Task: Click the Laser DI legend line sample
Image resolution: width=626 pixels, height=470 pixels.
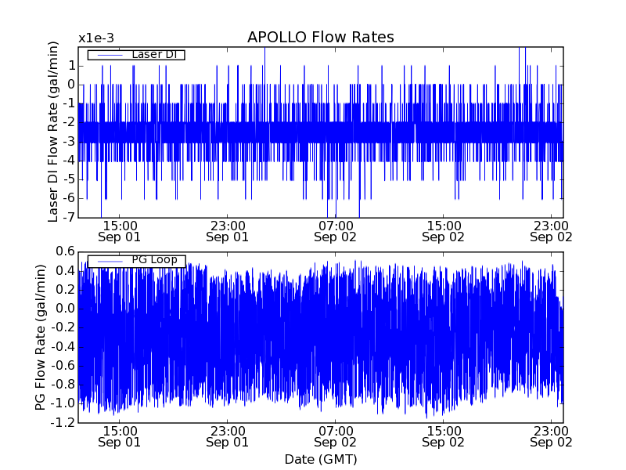Action: tap(110, 55)
